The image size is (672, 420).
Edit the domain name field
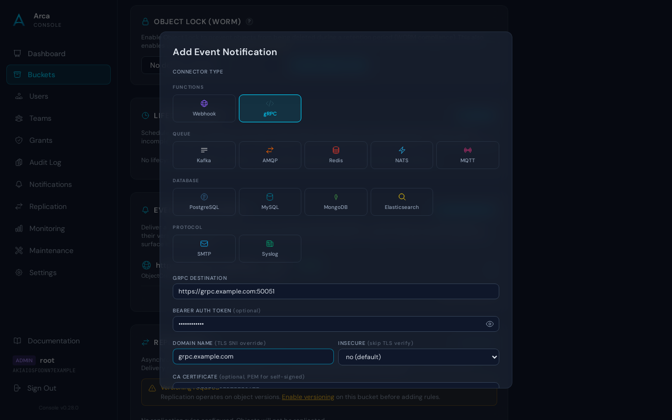coord(253,356)
